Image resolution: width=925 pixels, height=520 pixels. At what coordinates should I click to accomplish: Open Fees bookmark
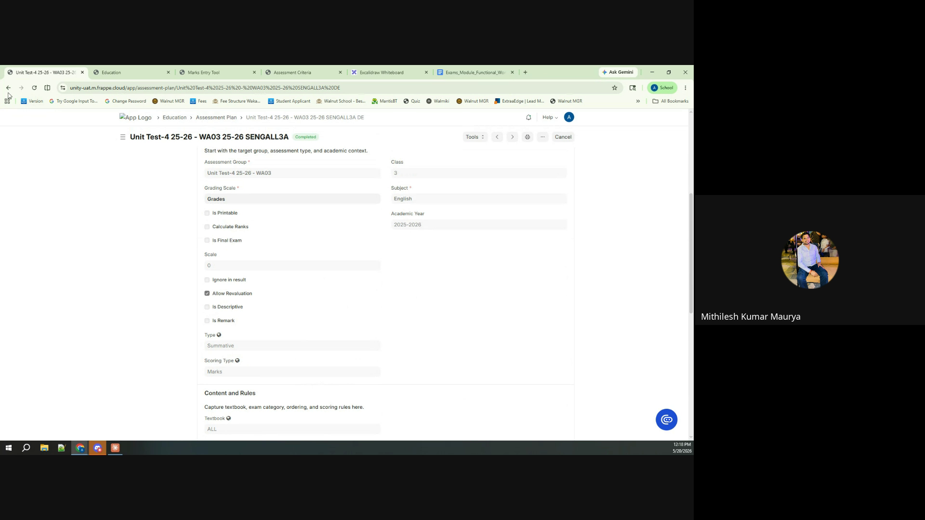click(198, 101)
